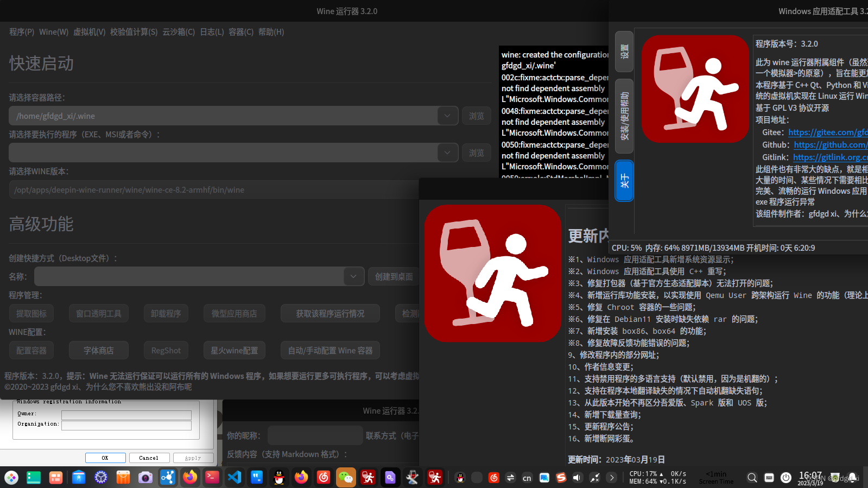The height and width of the screenshot is (488, 868).
Task: Open the Wine runner icon next to WeChat
Action: click(x=368, y=477)
